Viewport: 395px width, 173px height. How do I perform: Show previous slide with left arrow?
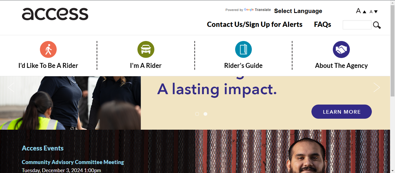pos(11,87)
